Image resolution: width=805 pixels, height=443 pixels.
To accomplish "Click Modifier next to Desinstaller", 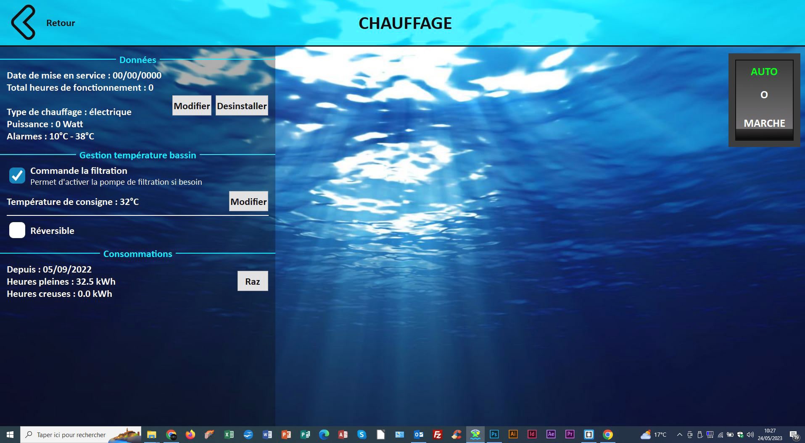I will coord(192,105).
